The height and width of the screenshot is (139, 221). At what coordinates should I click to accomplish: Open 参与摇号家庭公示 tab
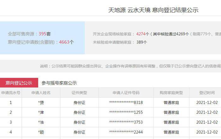tap(59, 83)
